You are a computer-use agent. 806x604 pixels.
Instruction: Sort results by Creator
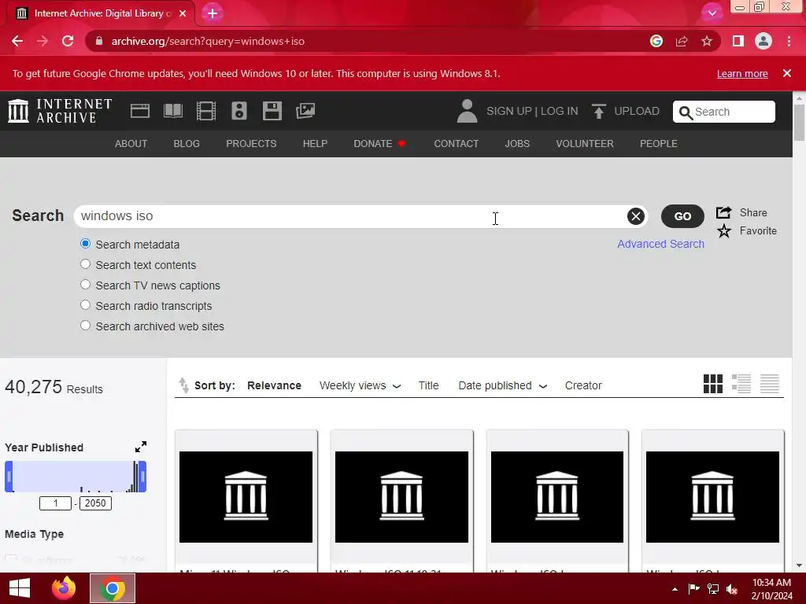tap(583, 385)
